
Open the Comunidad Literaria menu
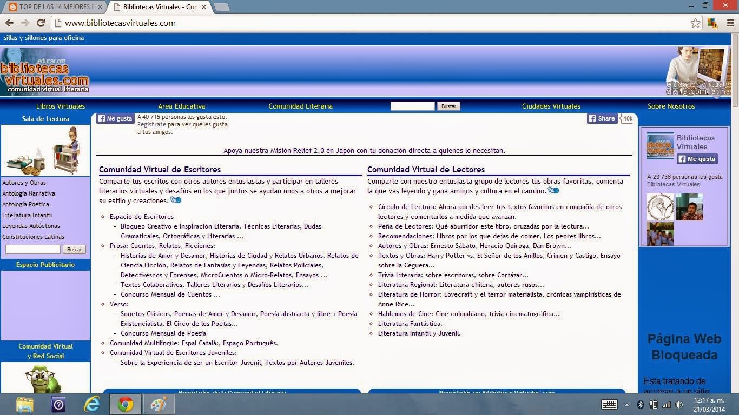point(300,106)
